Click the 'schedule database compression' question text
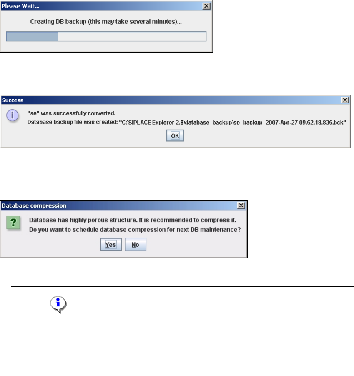Viewport: 354px width, 376px height. coord(135,230)
